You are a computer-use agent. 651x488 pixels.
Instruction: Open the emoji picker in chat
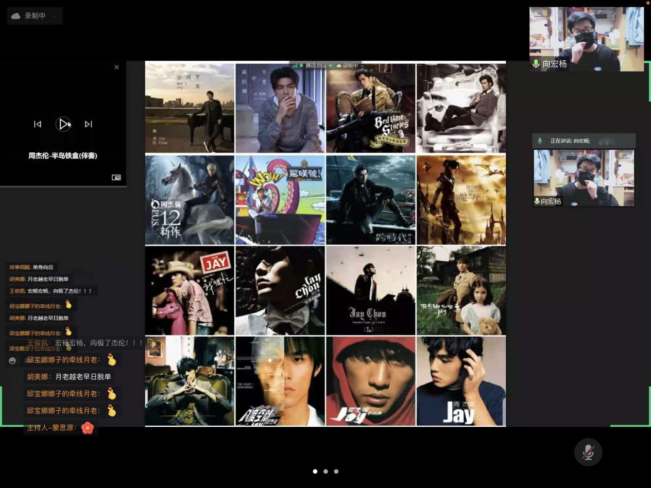12,360
